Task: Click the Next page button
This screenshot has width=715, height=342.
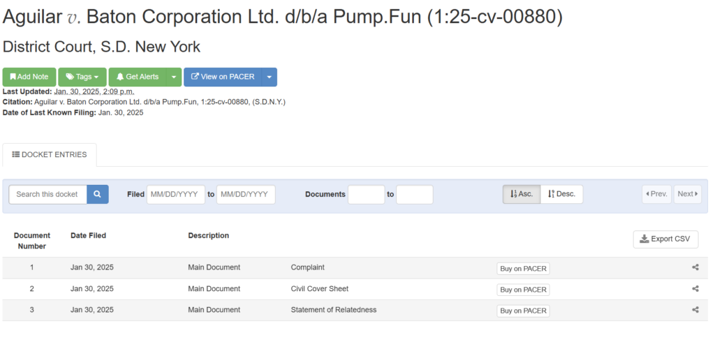Action: [x=688, y=194]
